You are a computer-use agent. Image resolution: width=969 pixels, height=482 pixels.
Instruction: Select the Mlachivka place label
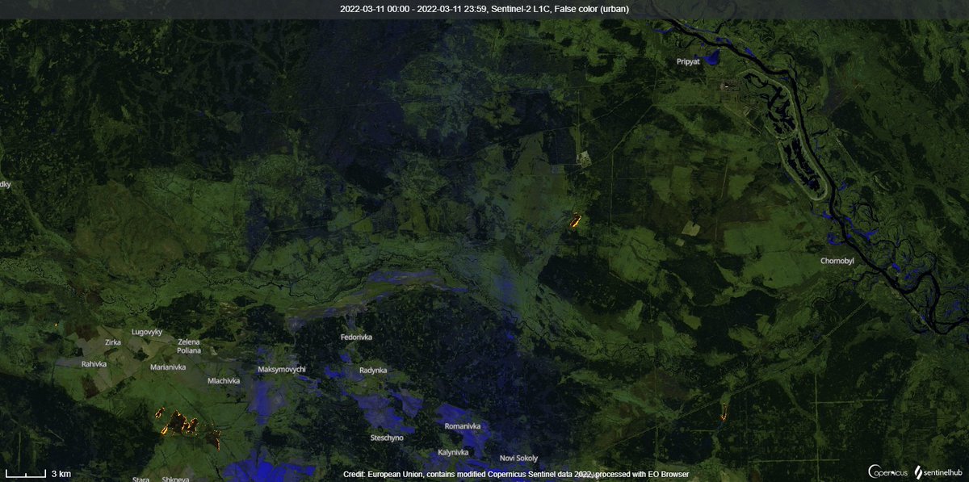point(224,381)
